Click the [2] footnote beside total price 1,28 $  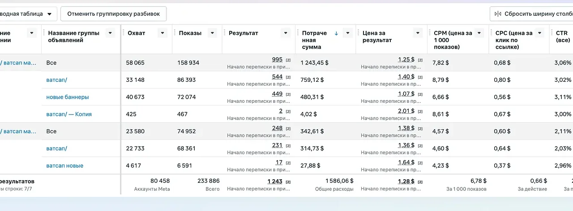click(x=420, y=182)
